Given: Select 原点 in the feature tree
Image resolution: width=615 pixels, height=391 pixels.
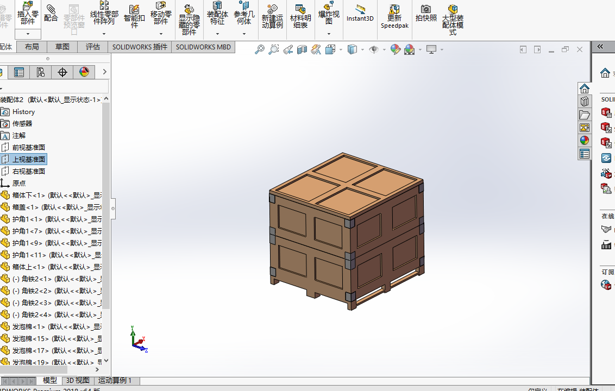Looking at the screenshot, I should tap(19, 183).
